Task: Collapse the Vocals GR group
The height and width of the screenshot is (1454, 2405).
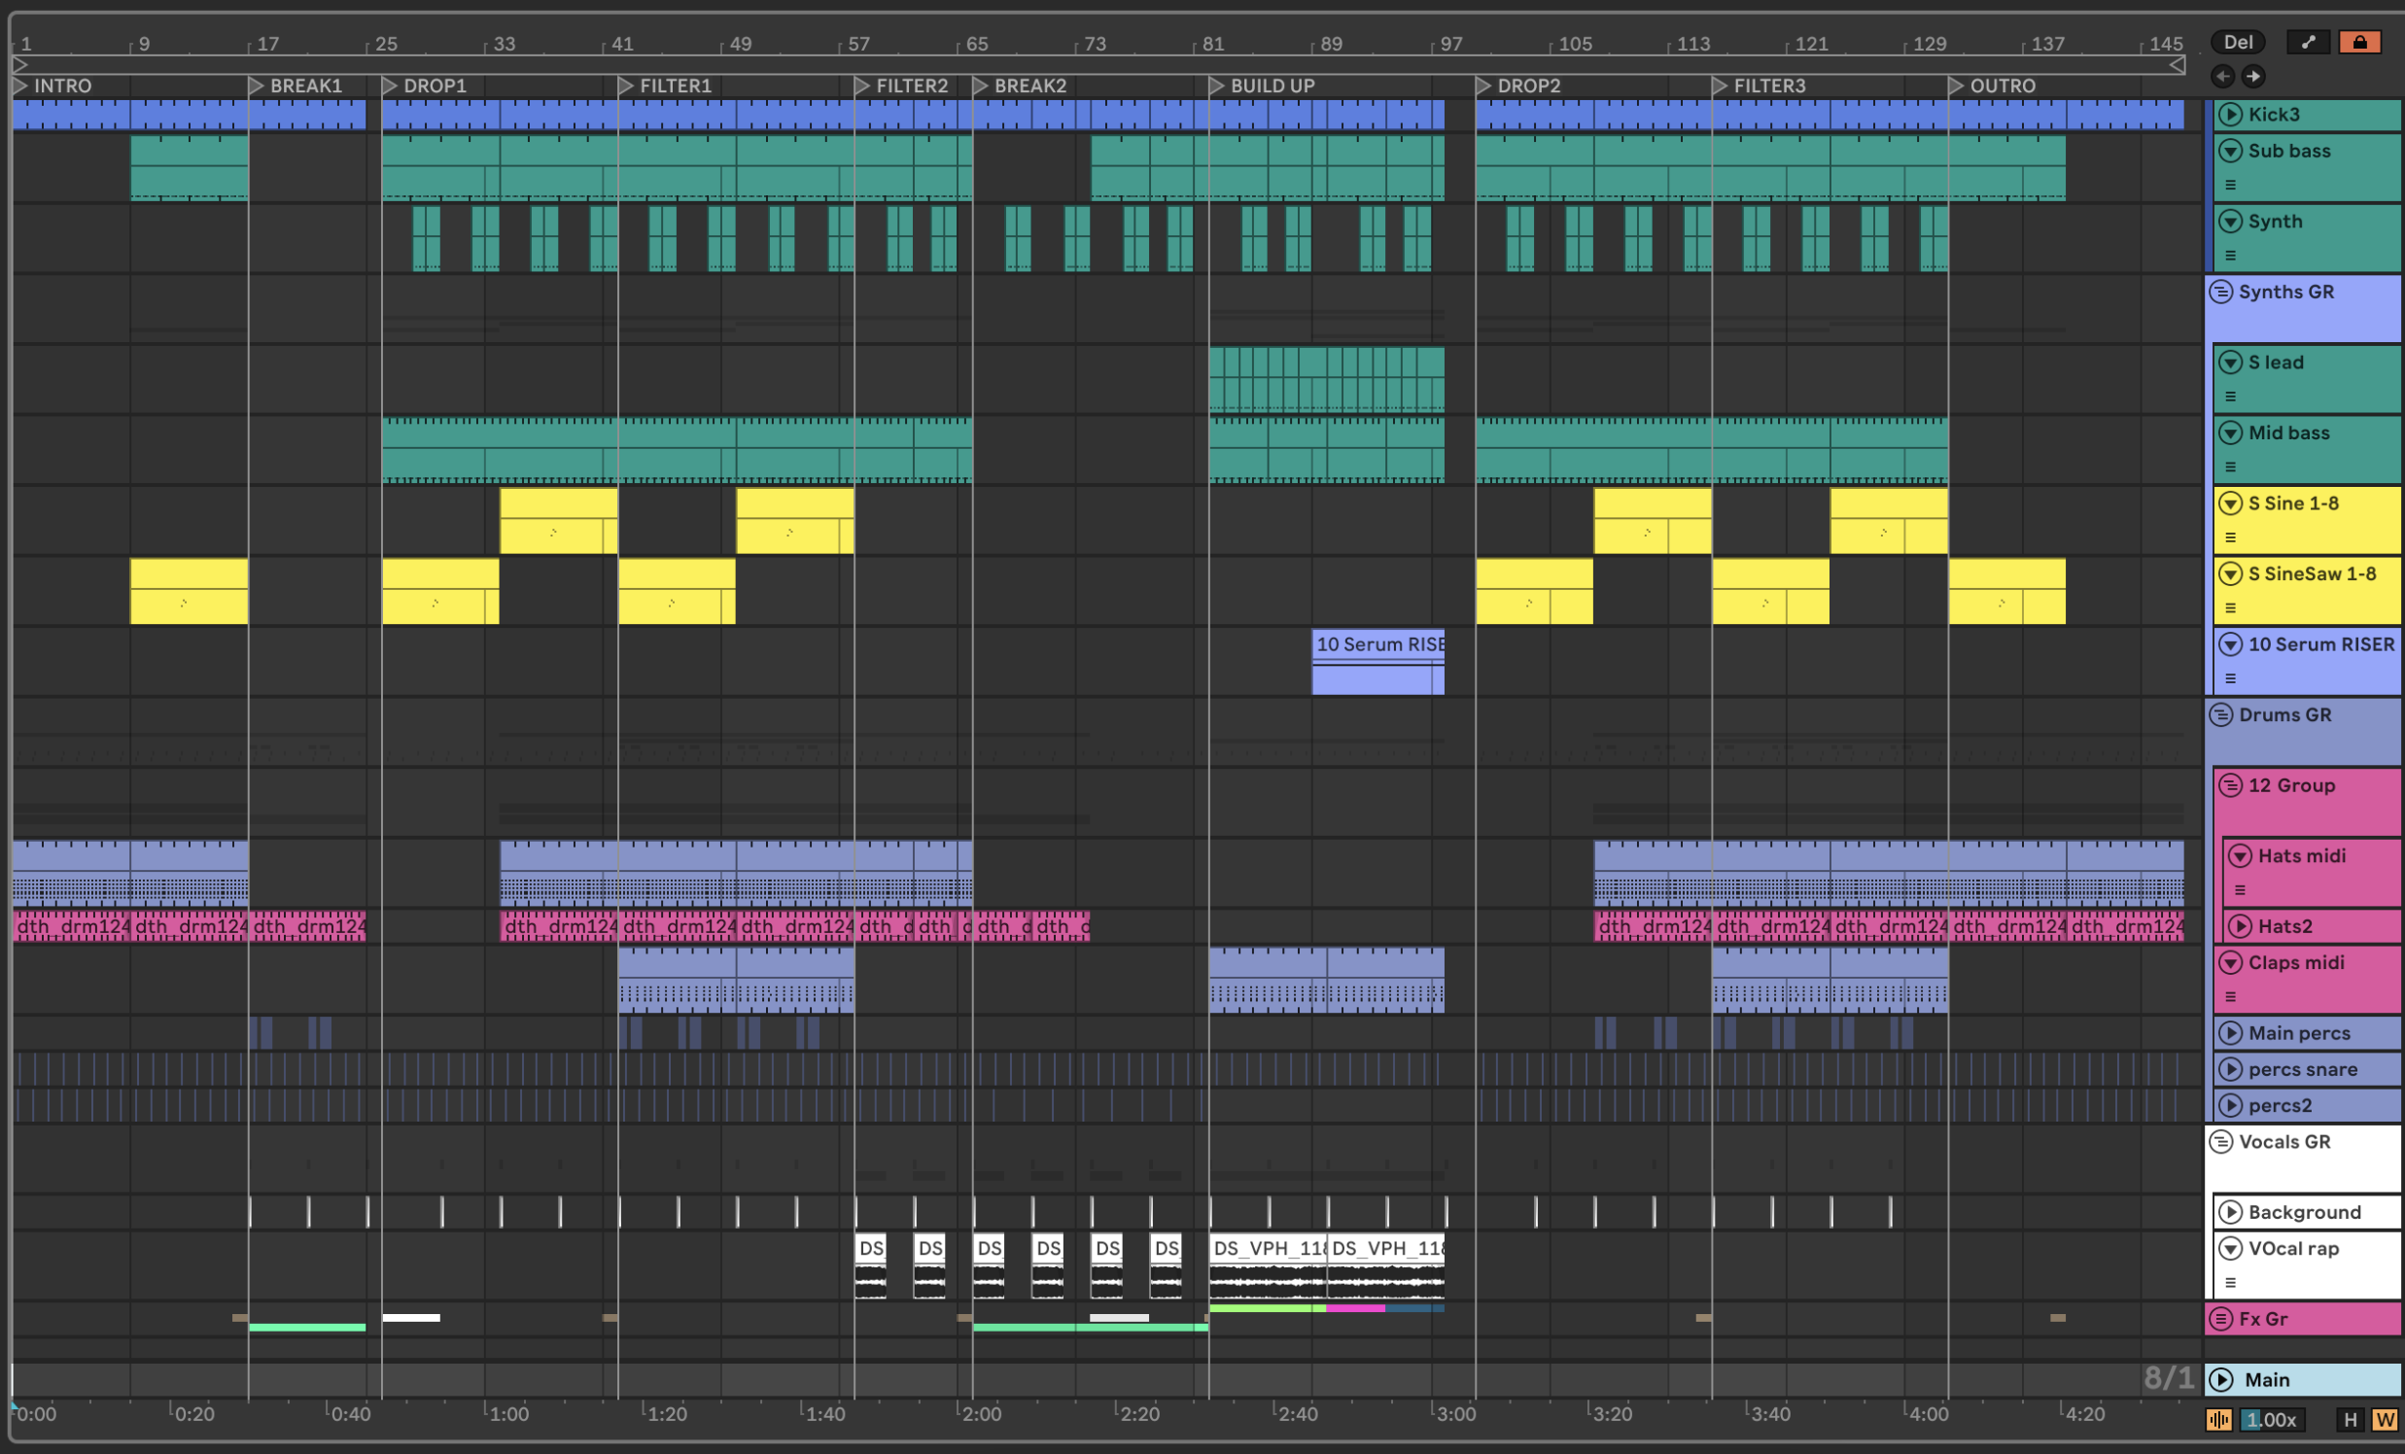Action: pos(2220,1142)
